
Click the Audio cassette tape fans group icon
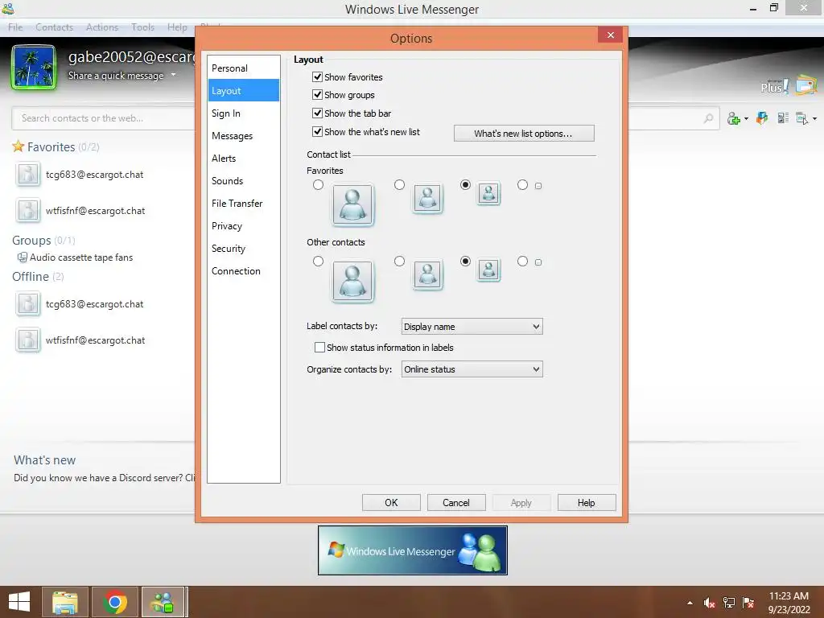(x=22, y=257)
